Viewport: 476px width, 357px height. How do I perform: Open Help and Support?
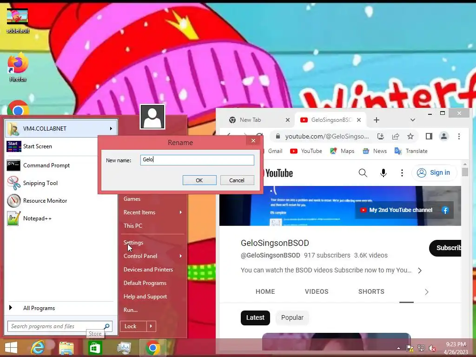(145, 296)
